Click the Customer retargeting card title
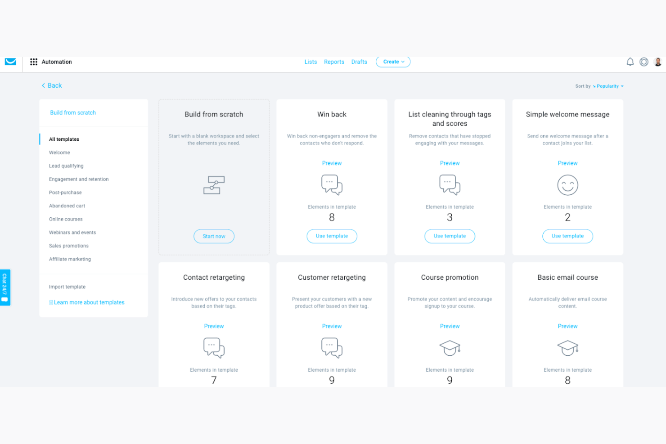Screen dimensions: 666x444 coord(332,278)
